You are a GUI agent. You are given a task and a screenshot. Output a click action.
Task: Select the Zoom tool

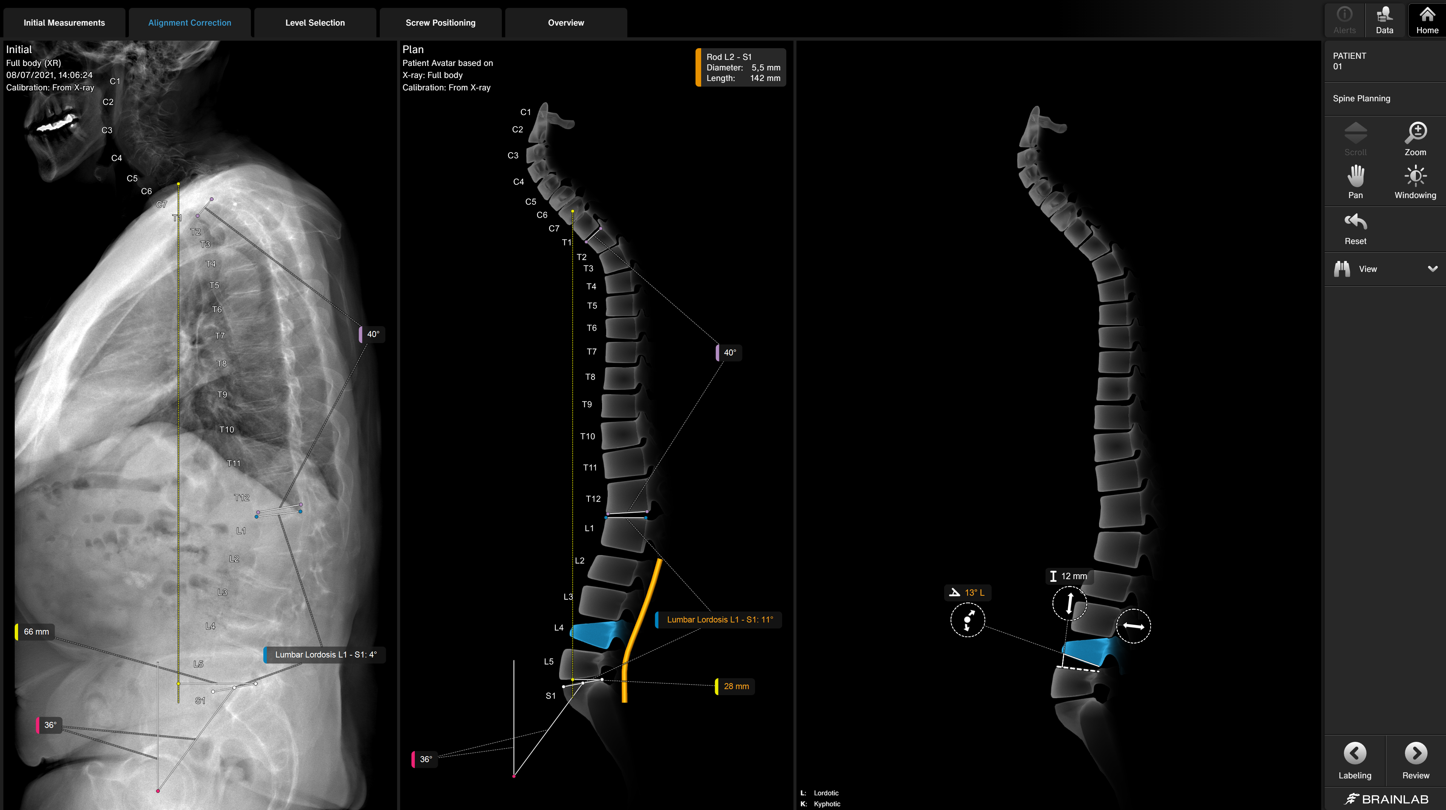[x=1415, y=139]
